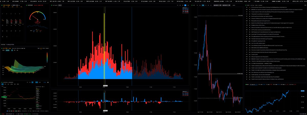Select ETH tab in CVProfile panel

coord(5,84)
